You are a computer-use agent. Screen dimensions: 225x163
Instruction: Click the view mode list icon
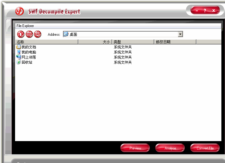29,34
